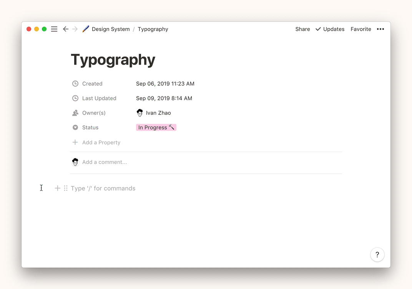Screen dimensions: 412x289
Task: Click the Owner(s) property label
Action: pyautogui.click(x=94, y=113)
